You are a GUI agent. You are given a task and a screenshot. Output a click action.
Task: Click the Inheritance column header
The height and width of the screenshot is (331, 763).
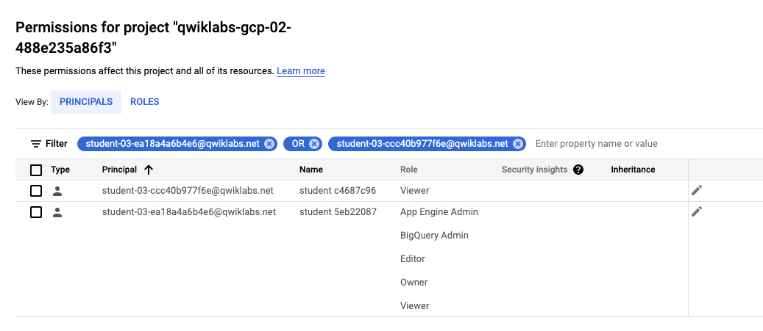(x=633, y=170)
